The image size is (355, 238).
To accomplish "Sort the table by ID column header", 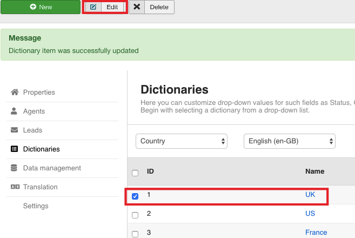I will point(151,171).
